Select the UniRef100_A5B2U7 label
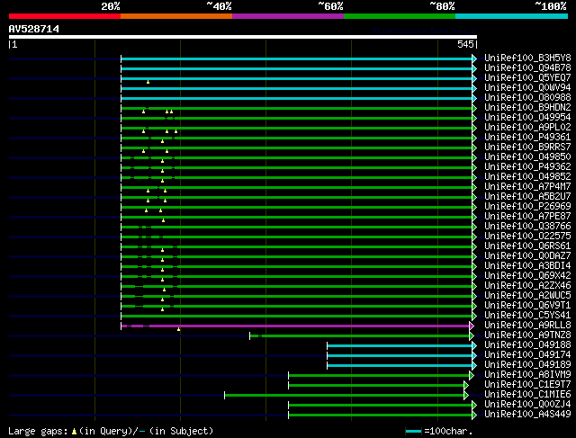The width and height of the screenshot is (576, 438). pyautogui.click(x=527, y=197)
